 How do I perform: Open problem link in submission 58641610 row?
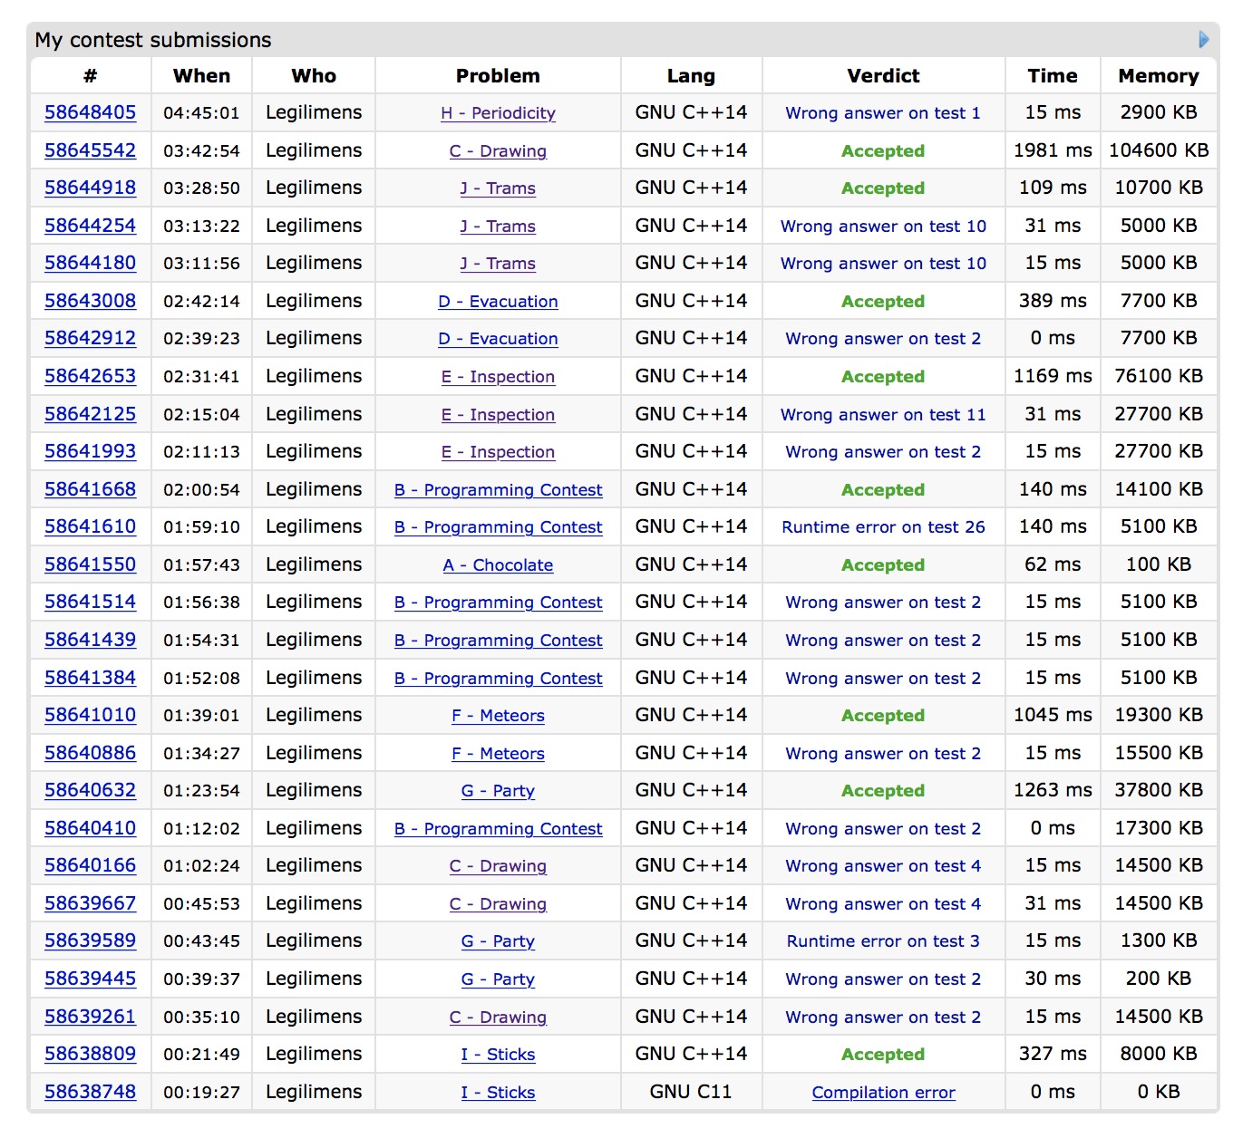498,527
